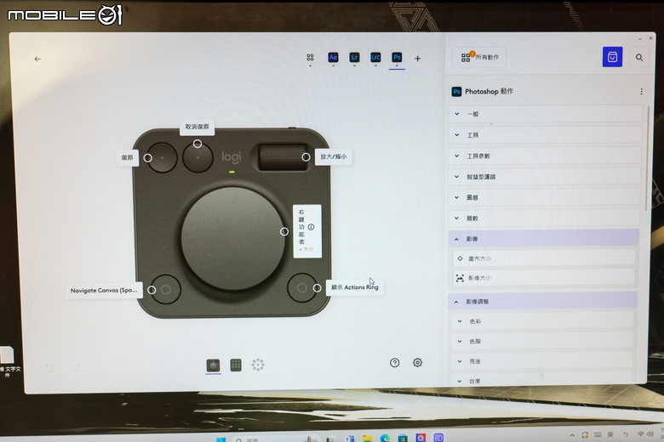Screen dimensions: 664x442
Task: Open Microsoft Store from the Windows taskbar
Action: click(x=403, y=439)
